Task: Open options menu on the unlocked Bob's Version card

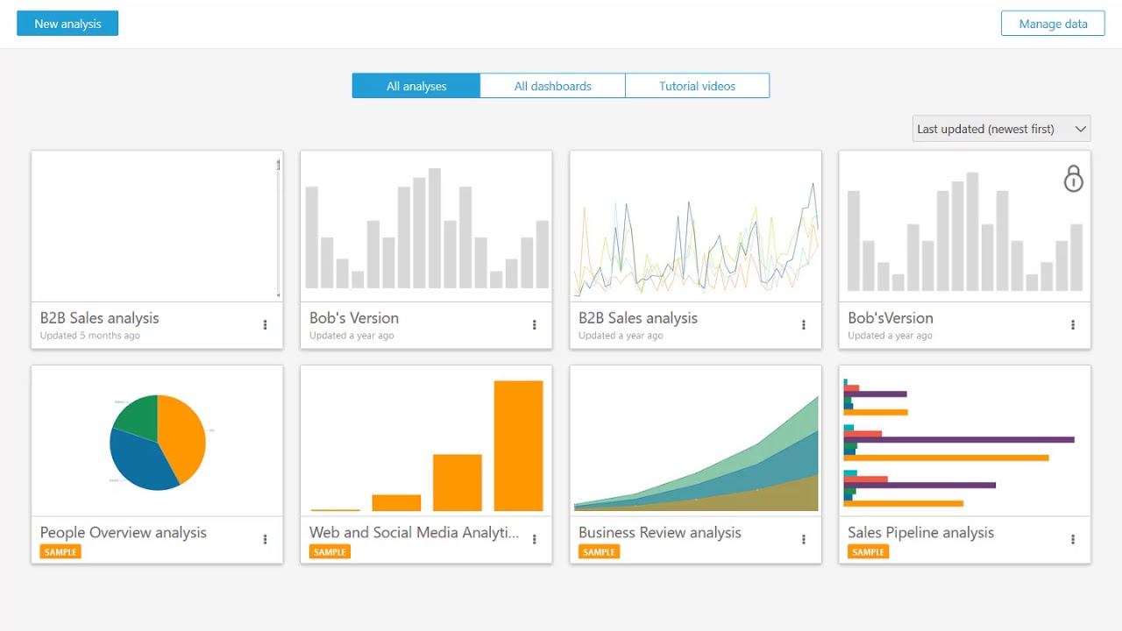Action: [x=535, y=325]
